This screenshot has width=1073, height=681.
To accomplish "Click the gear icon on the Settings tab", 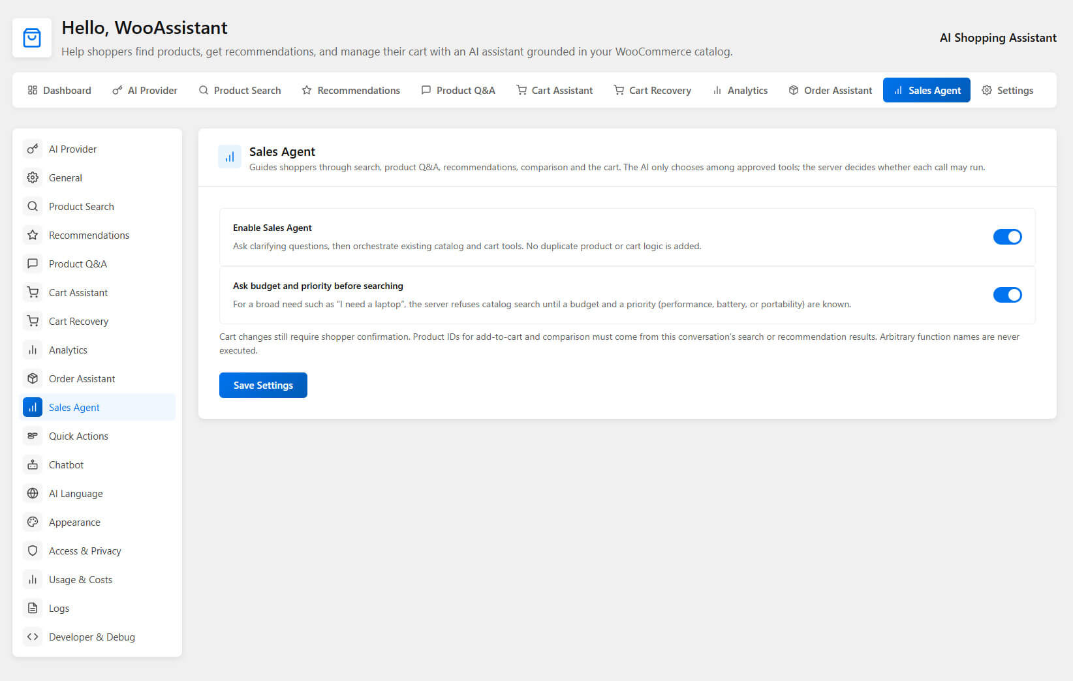I will 987,91.
